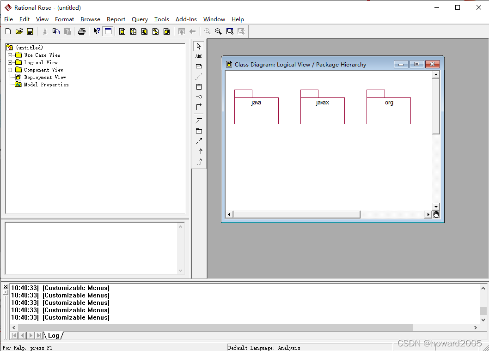Activate the Context Sensitive Help arrow icon
This screenshot has height=351, width=489.
[x=97, y=31]
